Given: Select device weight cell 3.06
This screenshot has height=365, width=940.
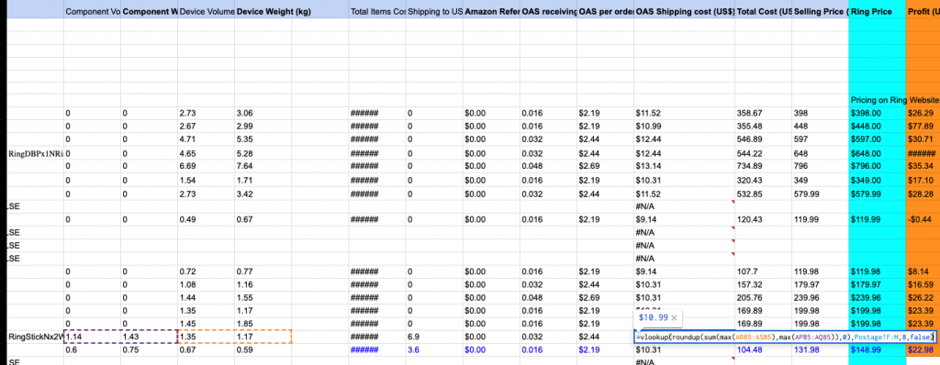Looking at the screenshot, I should [263, 113].
